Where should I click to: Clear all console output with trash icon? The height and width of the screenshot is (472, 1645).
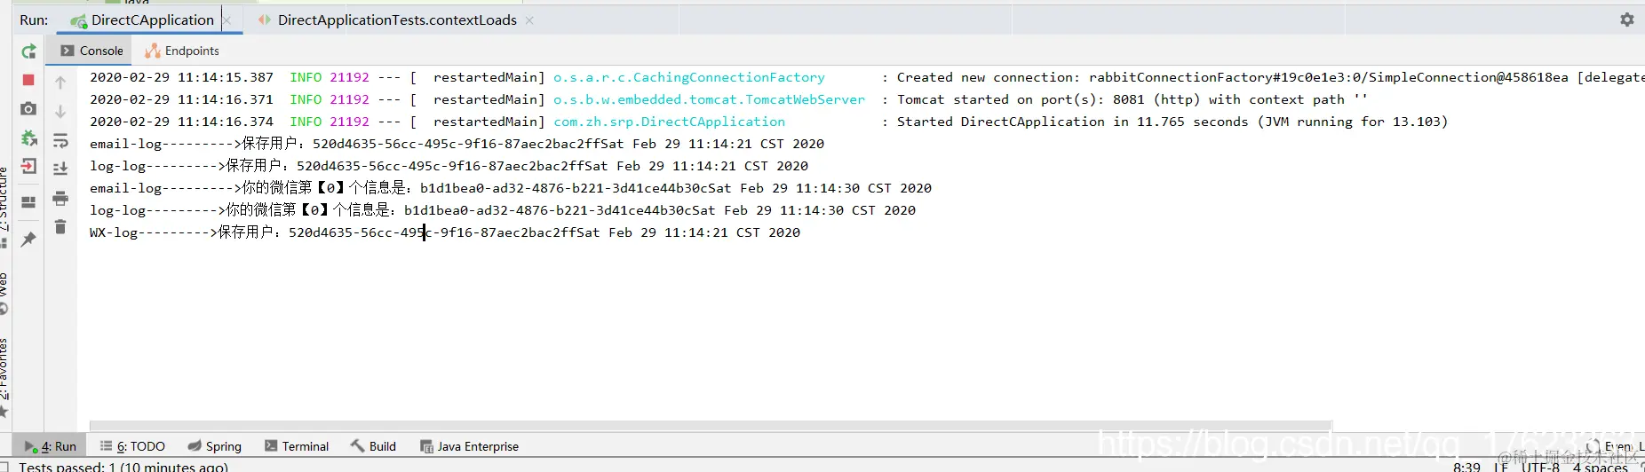pyautogui.click(x=60, y=227)
